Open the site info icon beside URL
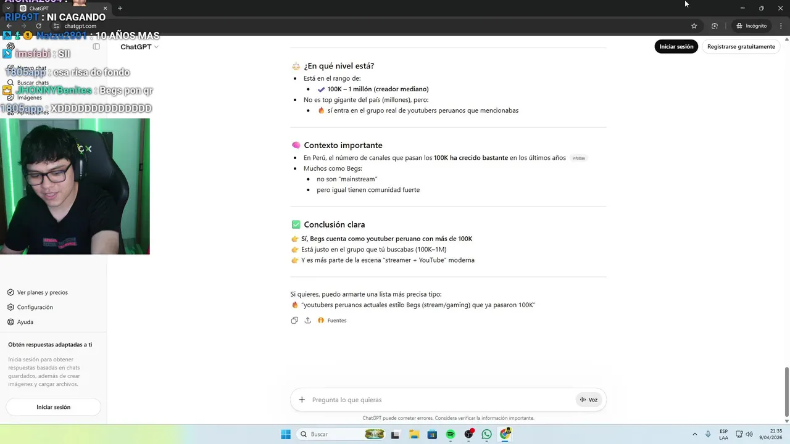This screenshot has height=444, width=790. click(x=56, y=26)
